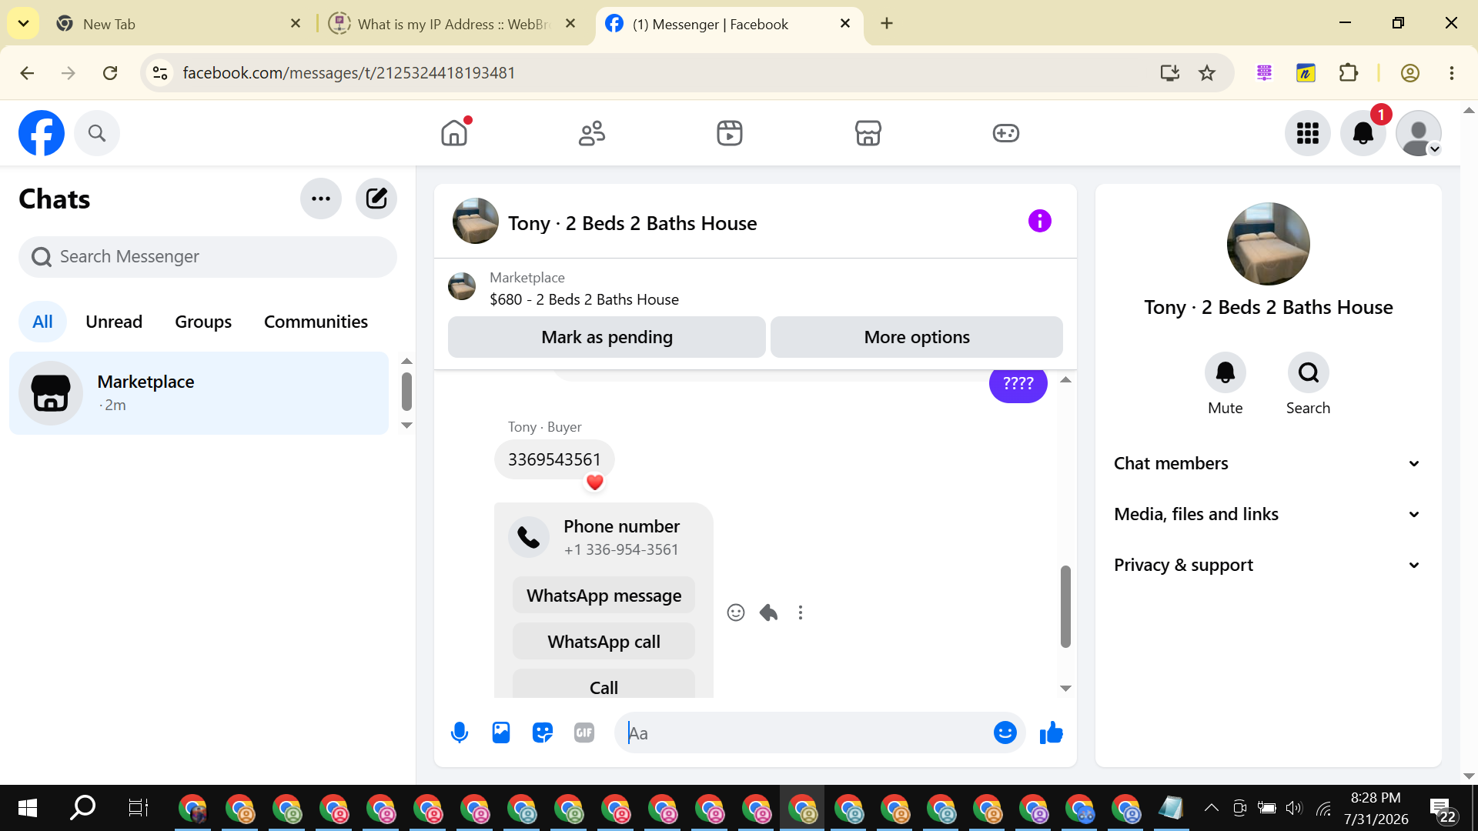Open the notifications bell
This screenshot has height=831, width=1478.
1363,133
